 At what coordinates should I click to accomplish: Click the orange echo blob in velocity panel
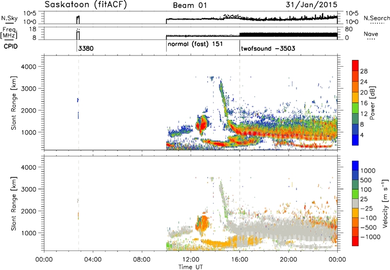[203, 223]
